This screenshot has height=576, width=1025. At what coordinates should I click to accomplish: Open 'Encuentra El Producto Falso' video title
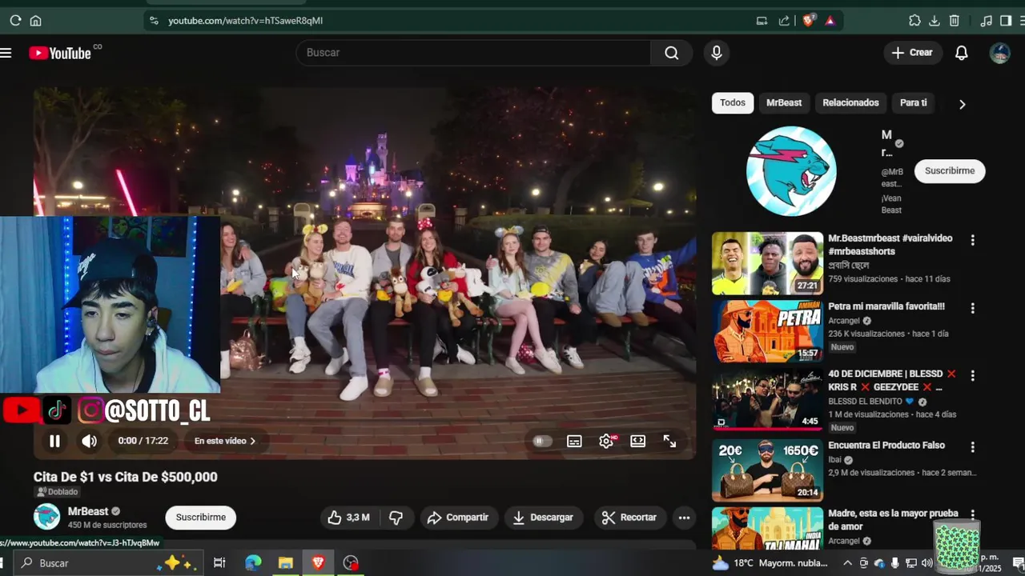(886, 446)
